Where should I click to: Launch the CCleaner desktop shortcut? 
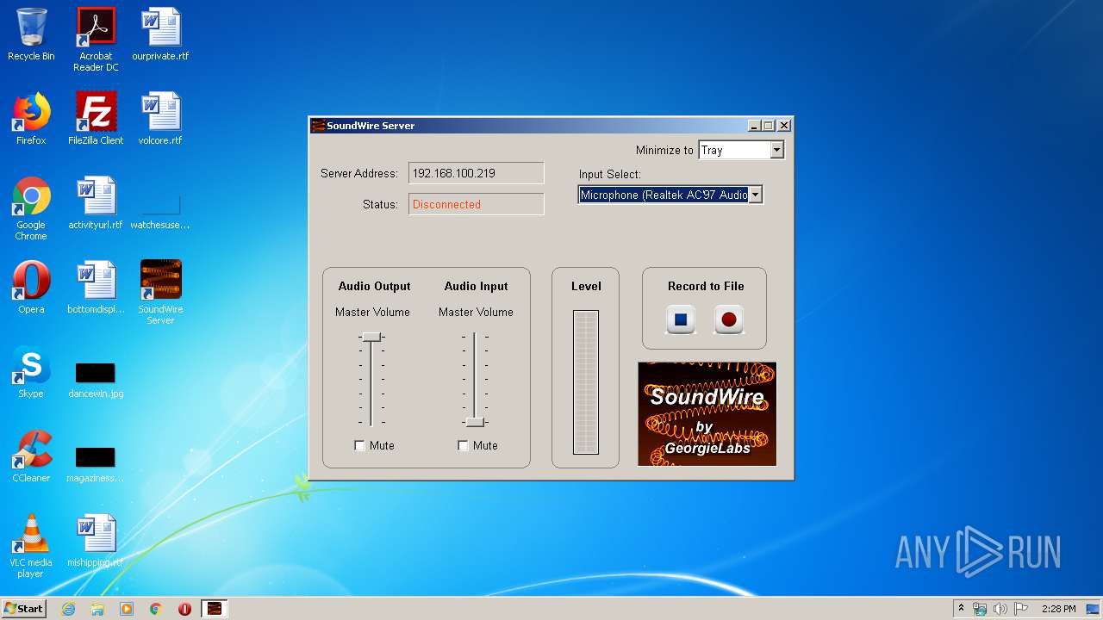pos(31,456)
